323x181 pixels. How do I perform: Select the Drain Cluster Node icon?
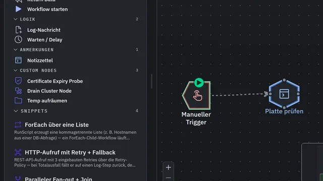[x=18, y=90]
